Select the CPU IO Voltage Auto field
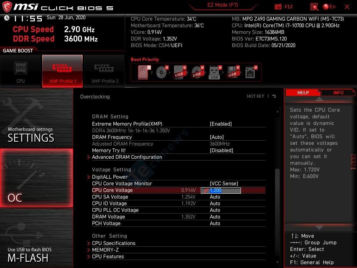Image resolution: width=357 pixels, height=268 pixels. (x=215, y=203)
